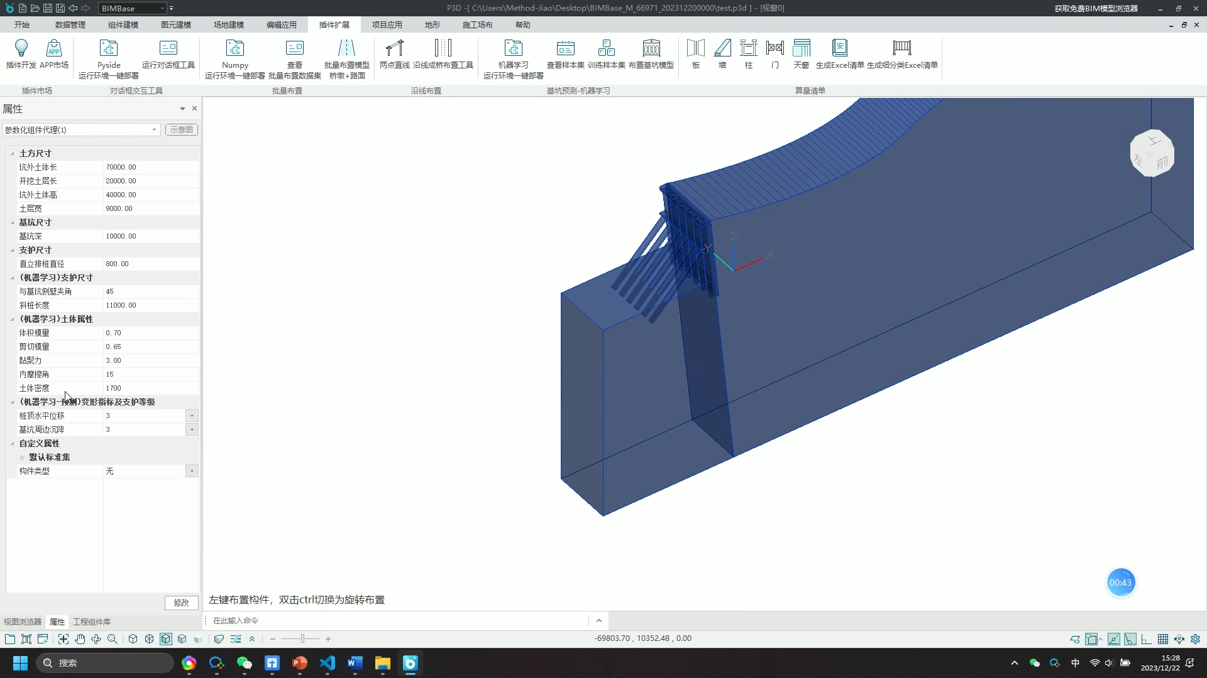Click the 示意图 button
The height and width of the screenshot is (678, 1207).
tap(181, 129)
